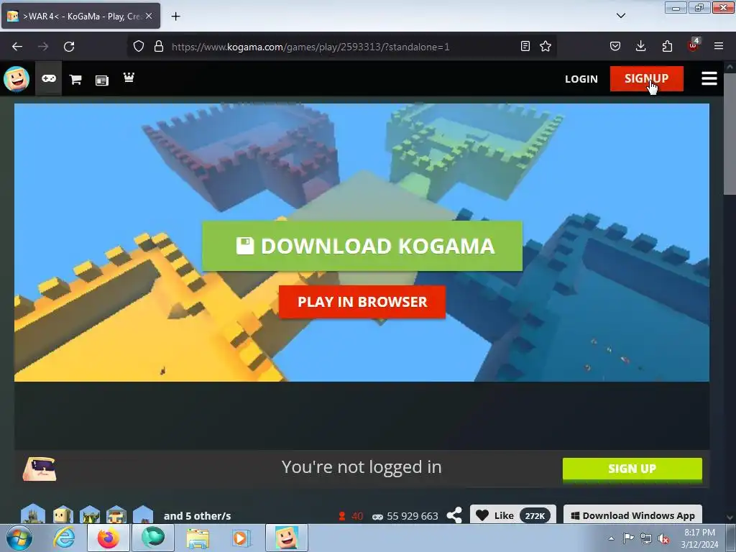Open a new tab with plus

pyautogui.click(x=175, y=17)
